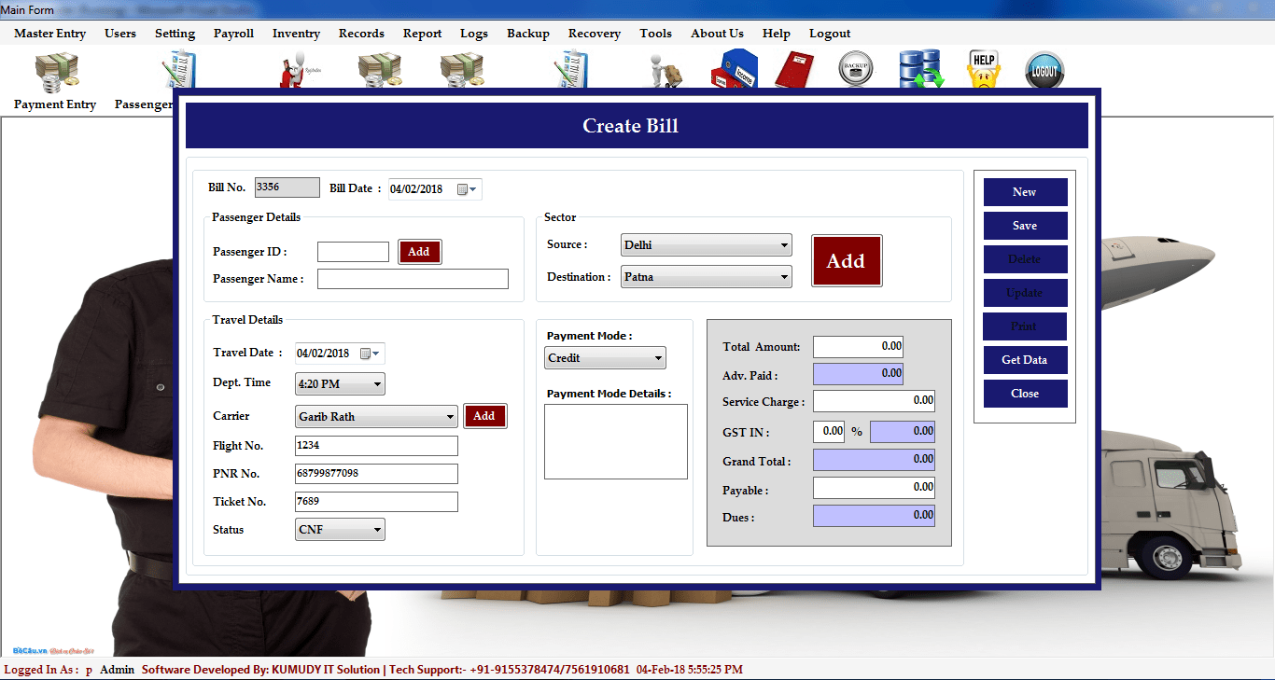Click the Backup toolbar icon
The width and height of the screenshot is (1275, 680).
point(856,68)
